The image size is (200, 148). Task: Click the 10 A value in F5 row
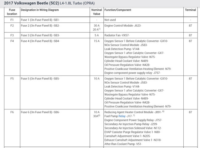pos(97,79)
